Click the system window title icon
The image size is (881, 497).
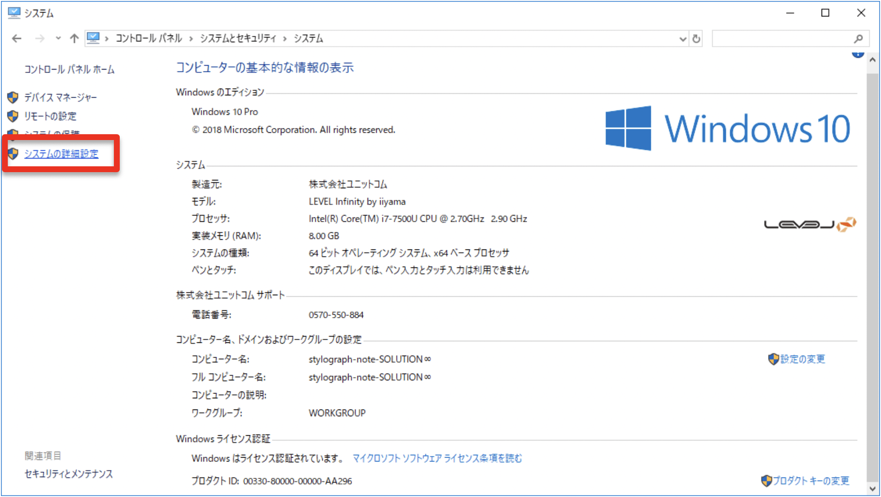14,13
